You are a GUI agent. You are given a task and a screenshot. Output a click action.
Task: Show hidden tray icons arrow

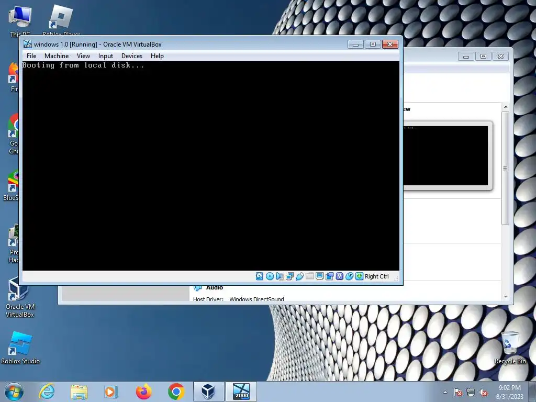click(445, 393)
